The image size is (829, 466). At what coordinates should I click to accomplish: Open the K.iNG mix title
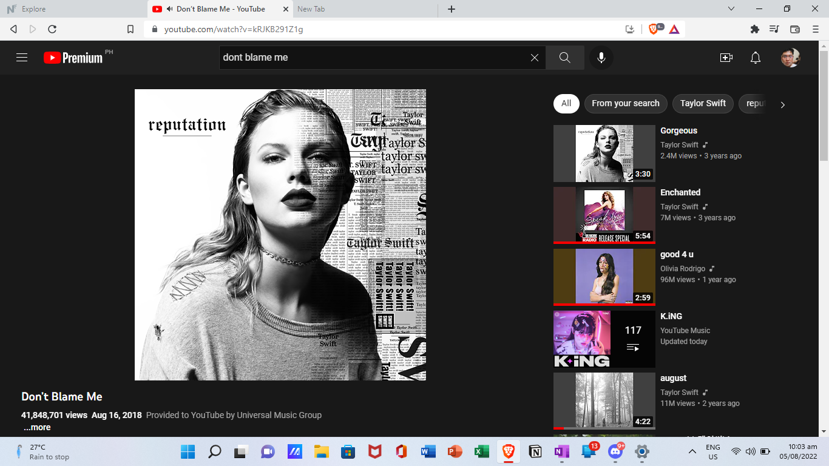671,316
